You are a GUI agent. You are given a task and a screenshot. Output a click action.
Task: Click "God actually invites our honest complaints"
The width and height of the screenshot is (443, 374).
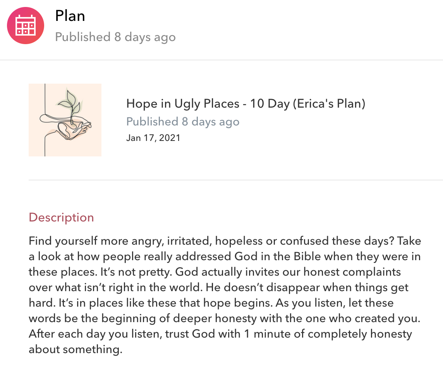(288, 272)
